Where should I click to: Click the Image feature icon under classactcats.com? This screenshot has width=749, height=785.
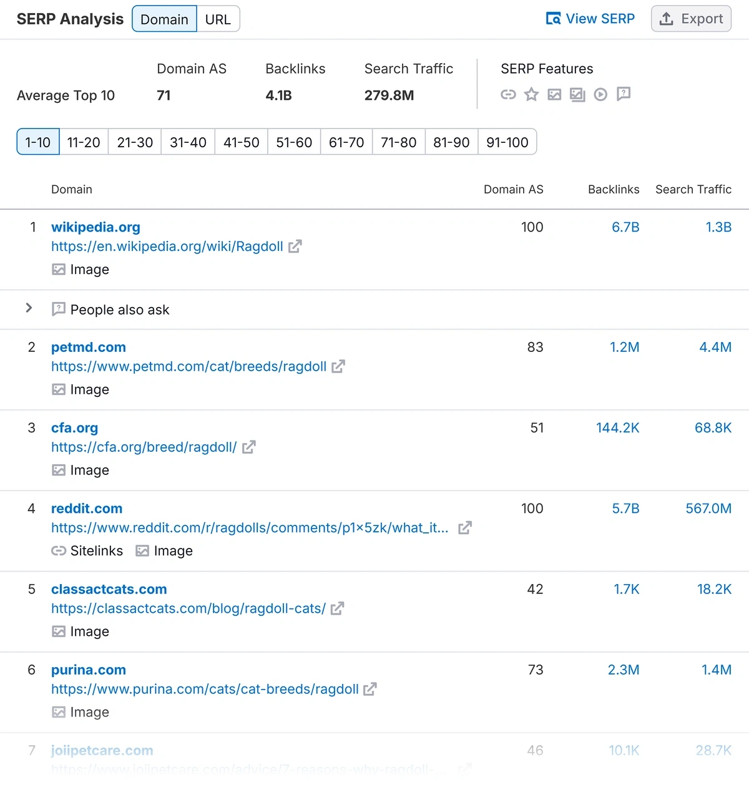point(59,631)
